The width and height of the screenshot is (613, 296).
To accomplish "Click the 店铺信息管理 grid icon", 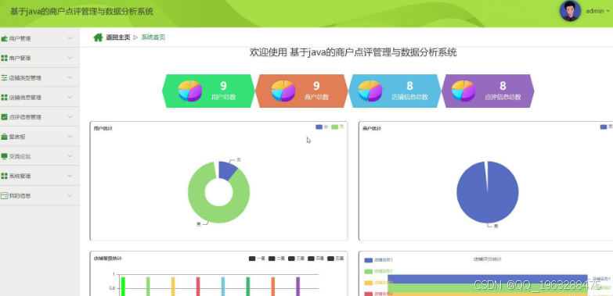I will 4,97.
